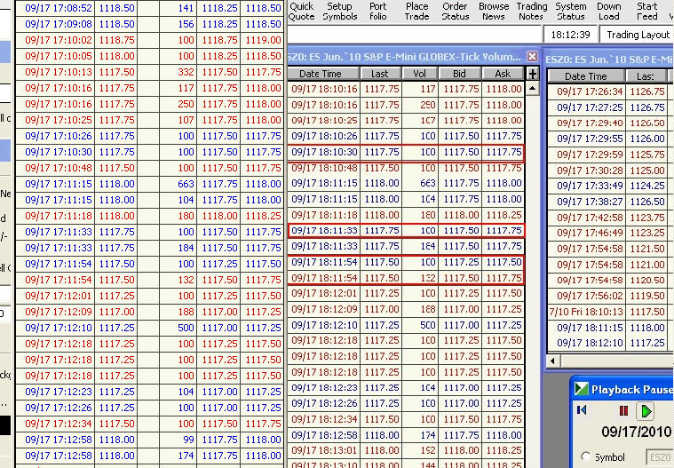Open the Portfolio toolbar item
This screenshot has width=674, height=468.
click(x=378, y=11)
